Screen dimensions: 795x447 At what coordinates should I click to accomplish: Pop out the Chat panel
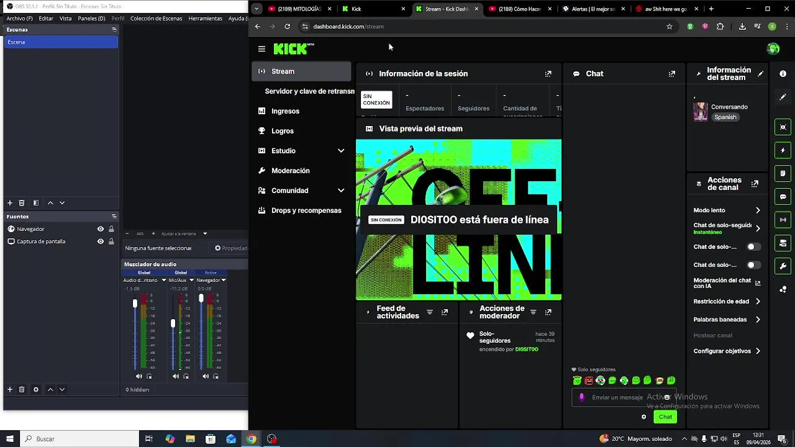(x=671, y=74)
